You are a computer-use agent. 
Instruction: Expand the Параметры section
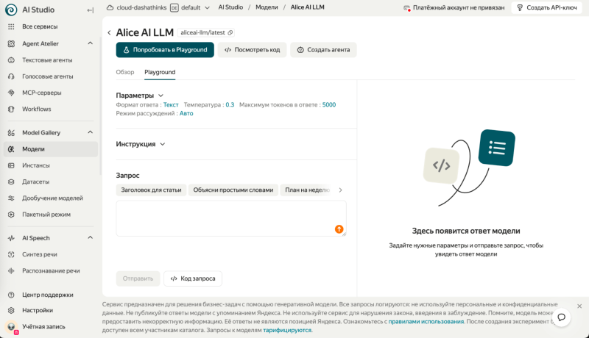tap(161, 96)
